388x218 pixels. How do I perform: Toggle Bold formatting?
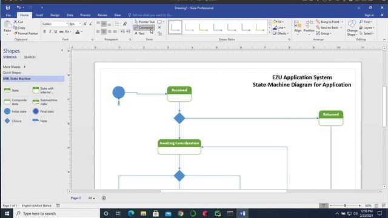[44, 31]
